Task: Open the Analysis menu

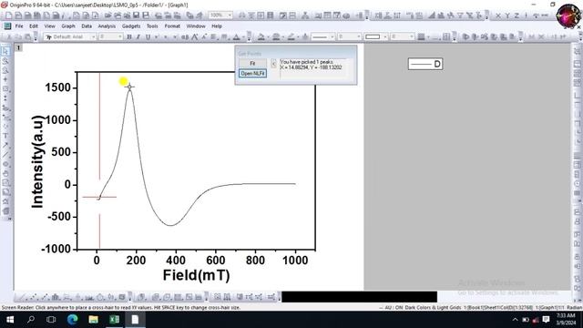Action: point(107,26)
